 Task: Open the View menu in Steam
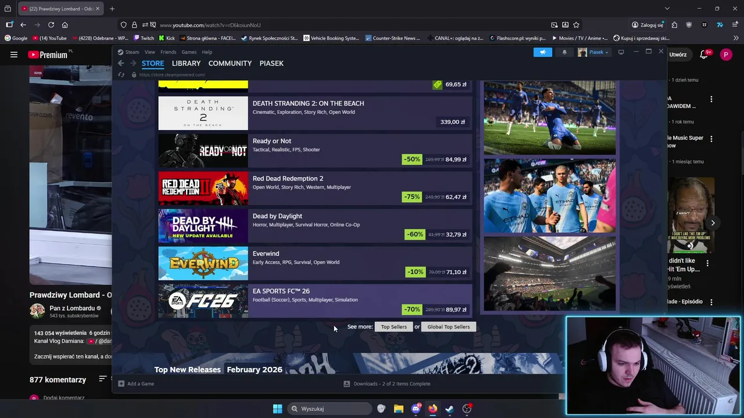tap(149, 52)
